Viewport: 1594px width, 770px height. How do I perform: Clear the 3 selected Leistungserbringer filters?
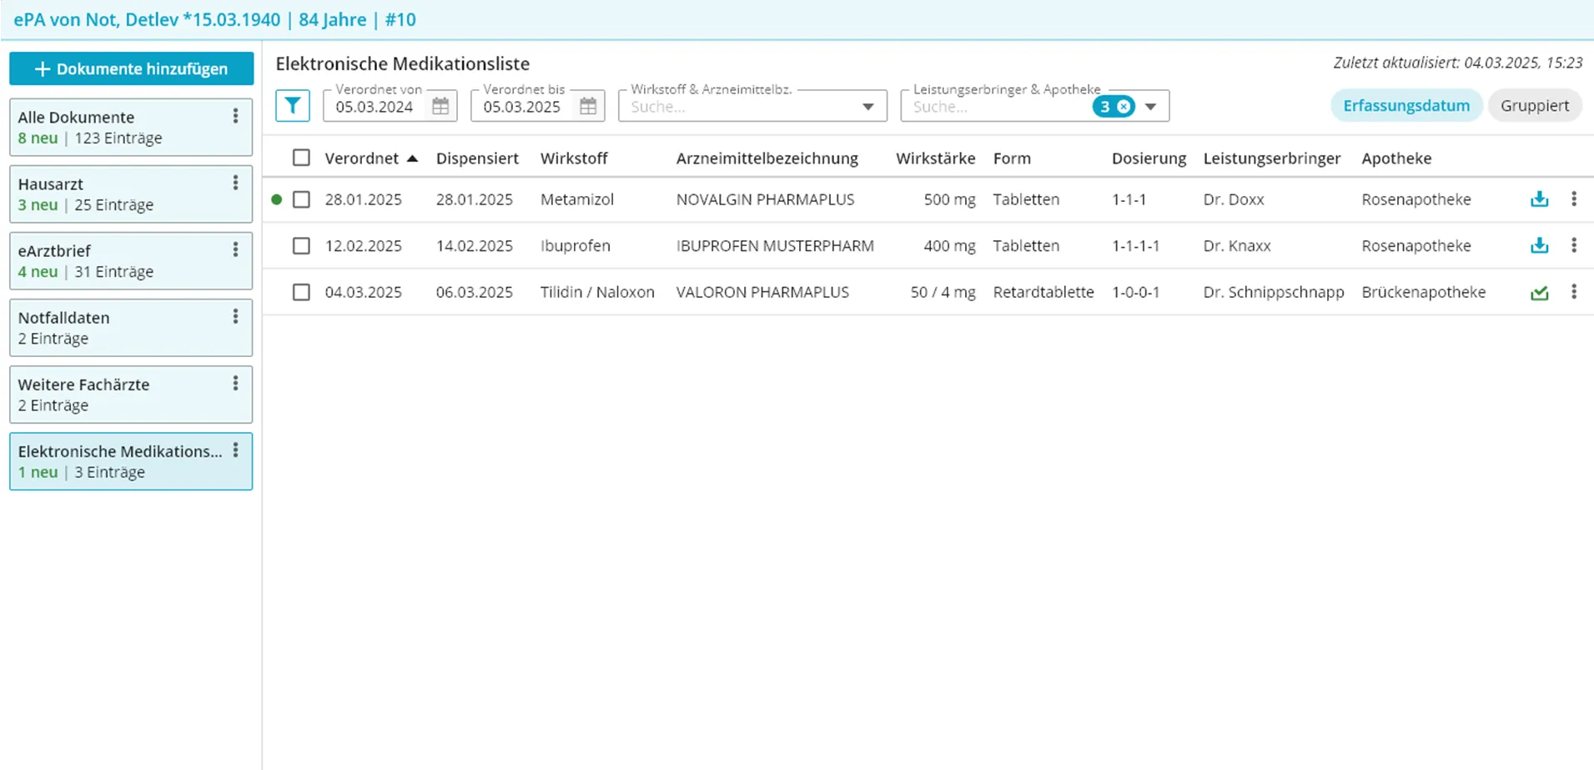1124,107
